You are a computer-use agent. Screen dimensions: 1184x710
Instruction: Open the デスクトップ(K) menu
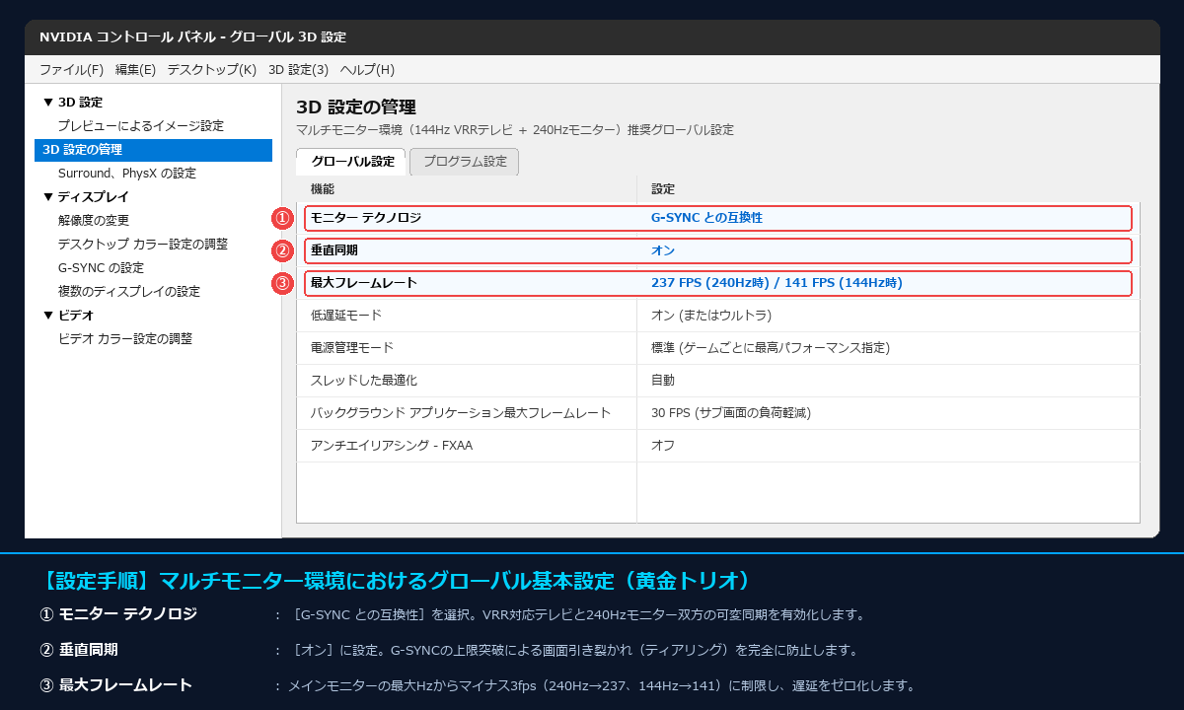pyautogui.click(x=211, y=70)
